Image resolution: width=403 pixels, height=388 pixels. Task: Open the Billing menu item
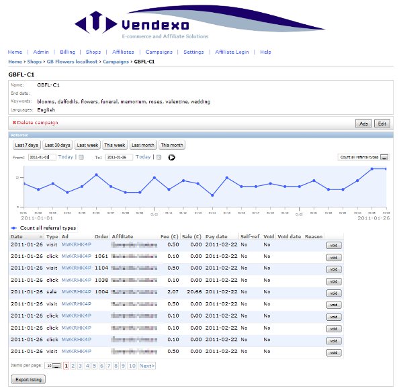pos(67,52)
